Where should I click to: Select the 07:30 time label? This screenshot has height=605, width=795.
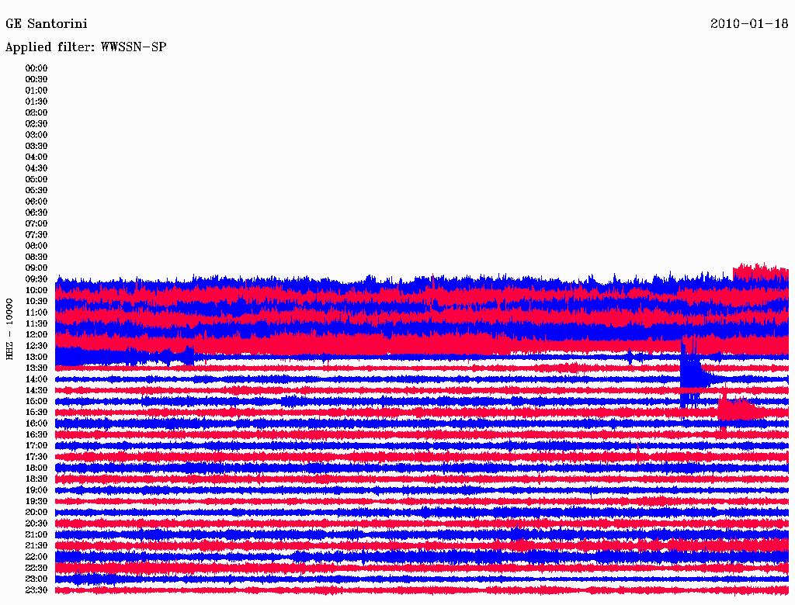[36, 234]
